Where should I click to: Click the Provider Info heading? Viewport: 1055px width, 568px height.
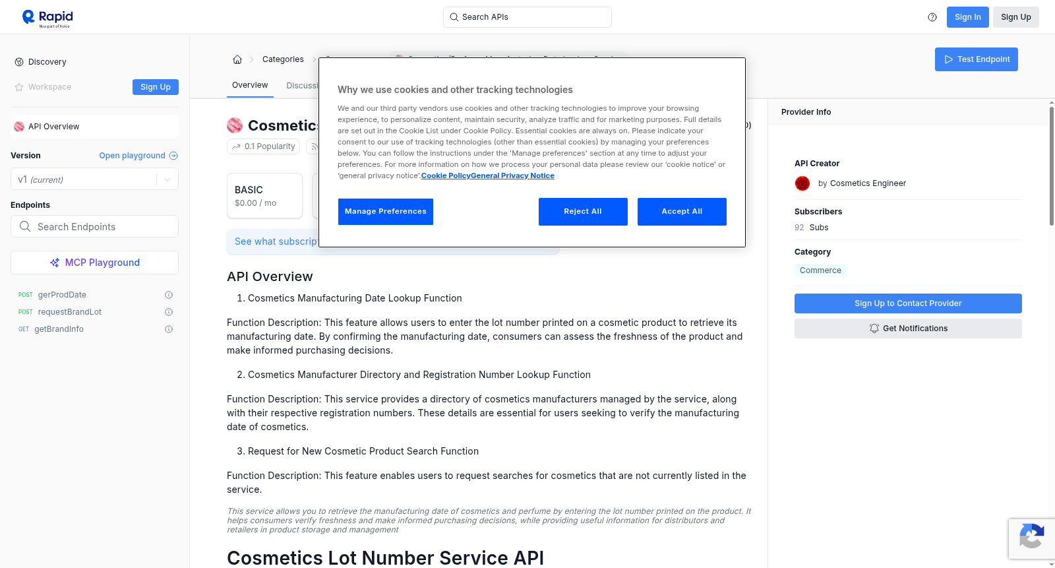tap(806, 112)
